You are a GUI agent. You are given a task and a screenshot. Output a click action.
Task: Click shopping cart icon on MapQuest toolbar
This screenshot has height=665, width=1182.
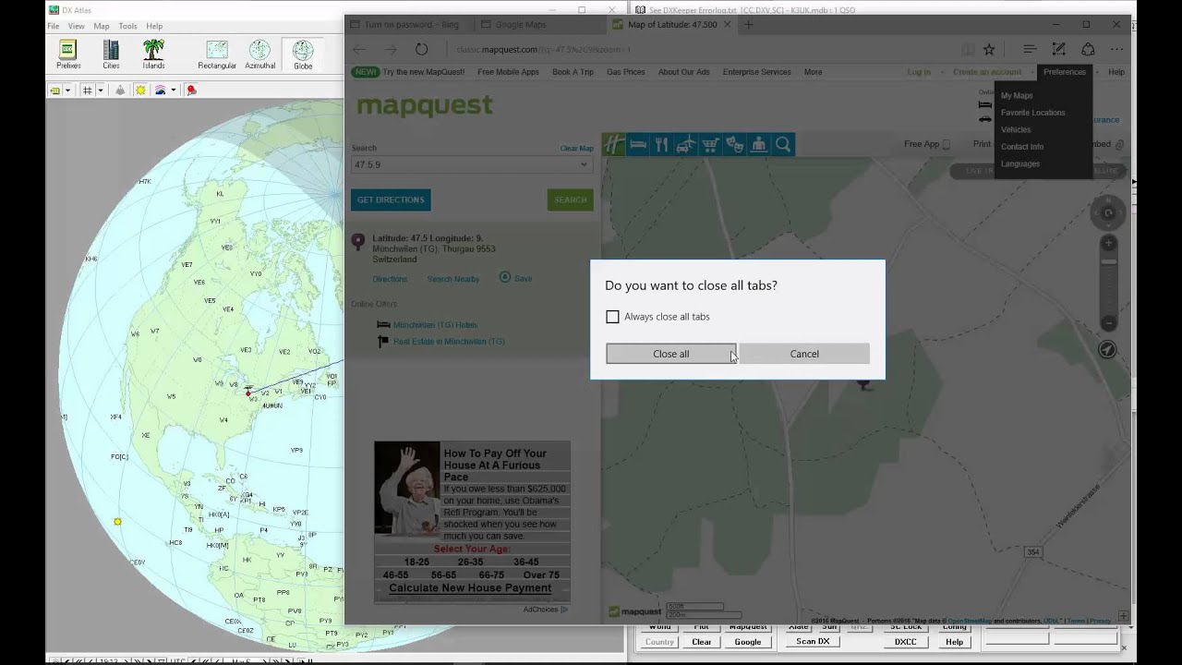(710, 144)
